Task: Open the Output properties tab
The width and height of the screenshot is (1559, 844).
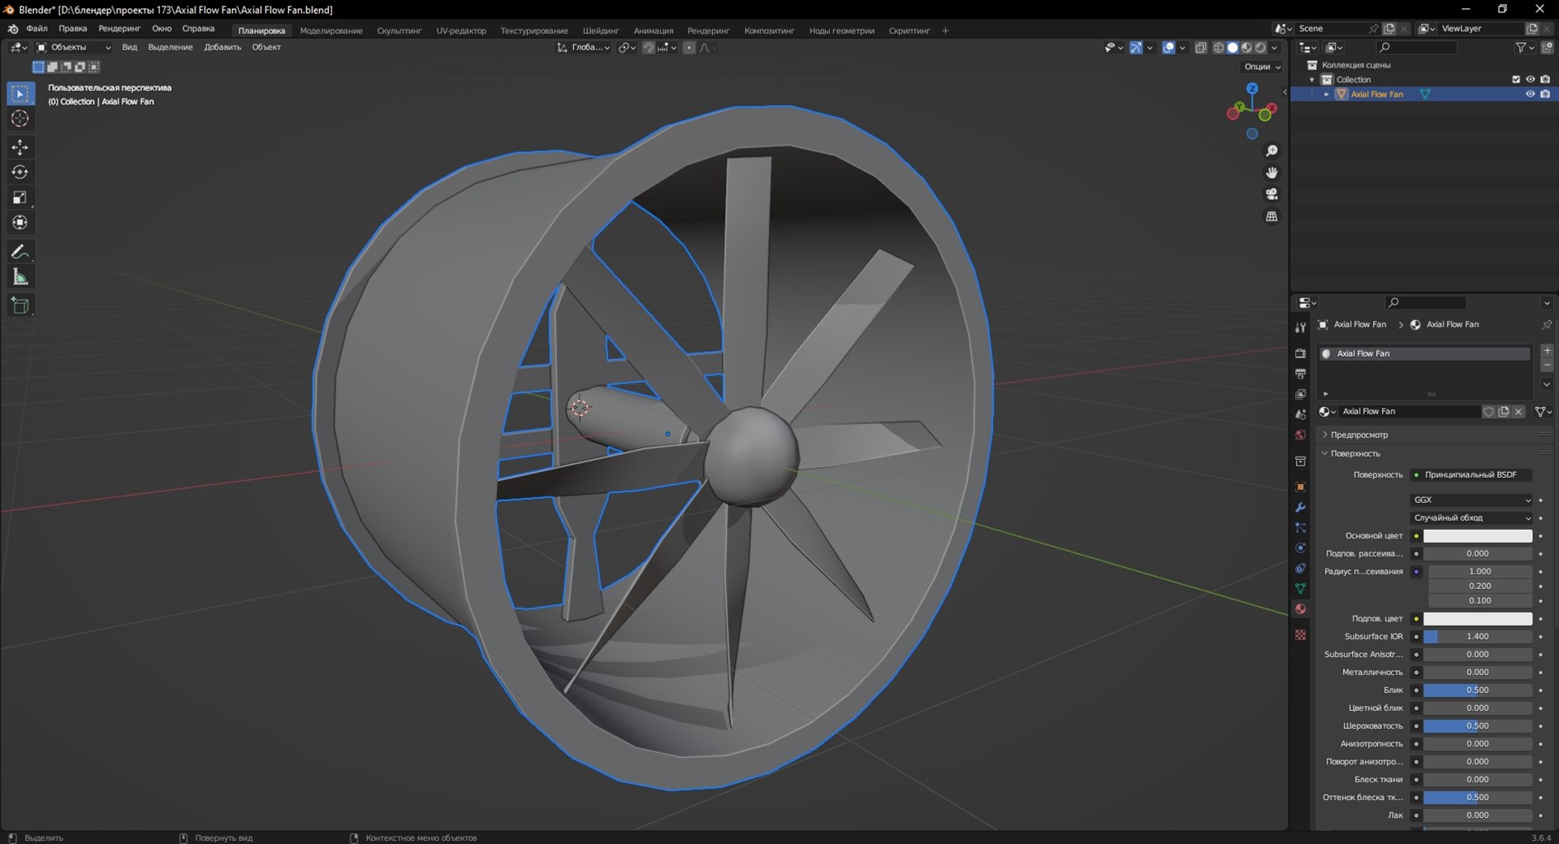Action: coord(1300,374)
